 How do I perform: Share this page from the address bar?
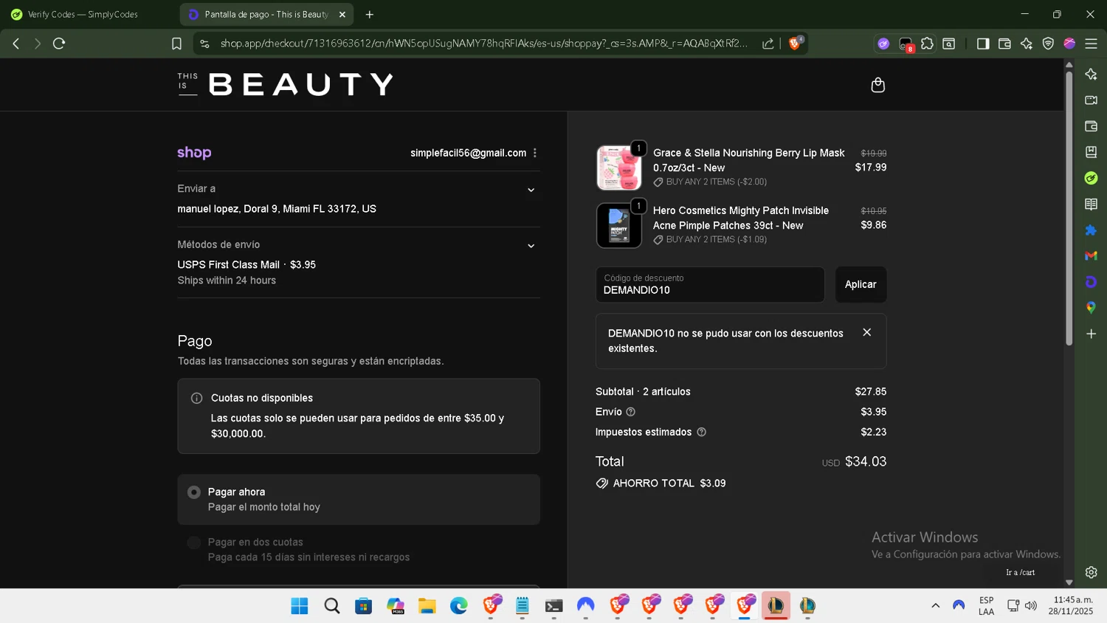[x=768, y=44]
